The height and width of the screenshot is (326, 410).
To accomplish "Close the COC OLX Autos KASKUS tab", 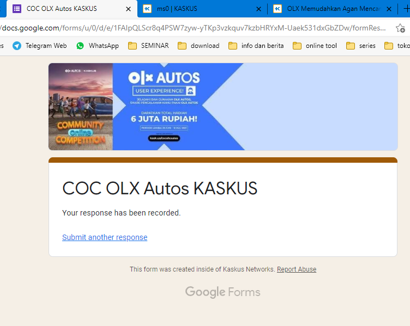I will pos(128,9).
